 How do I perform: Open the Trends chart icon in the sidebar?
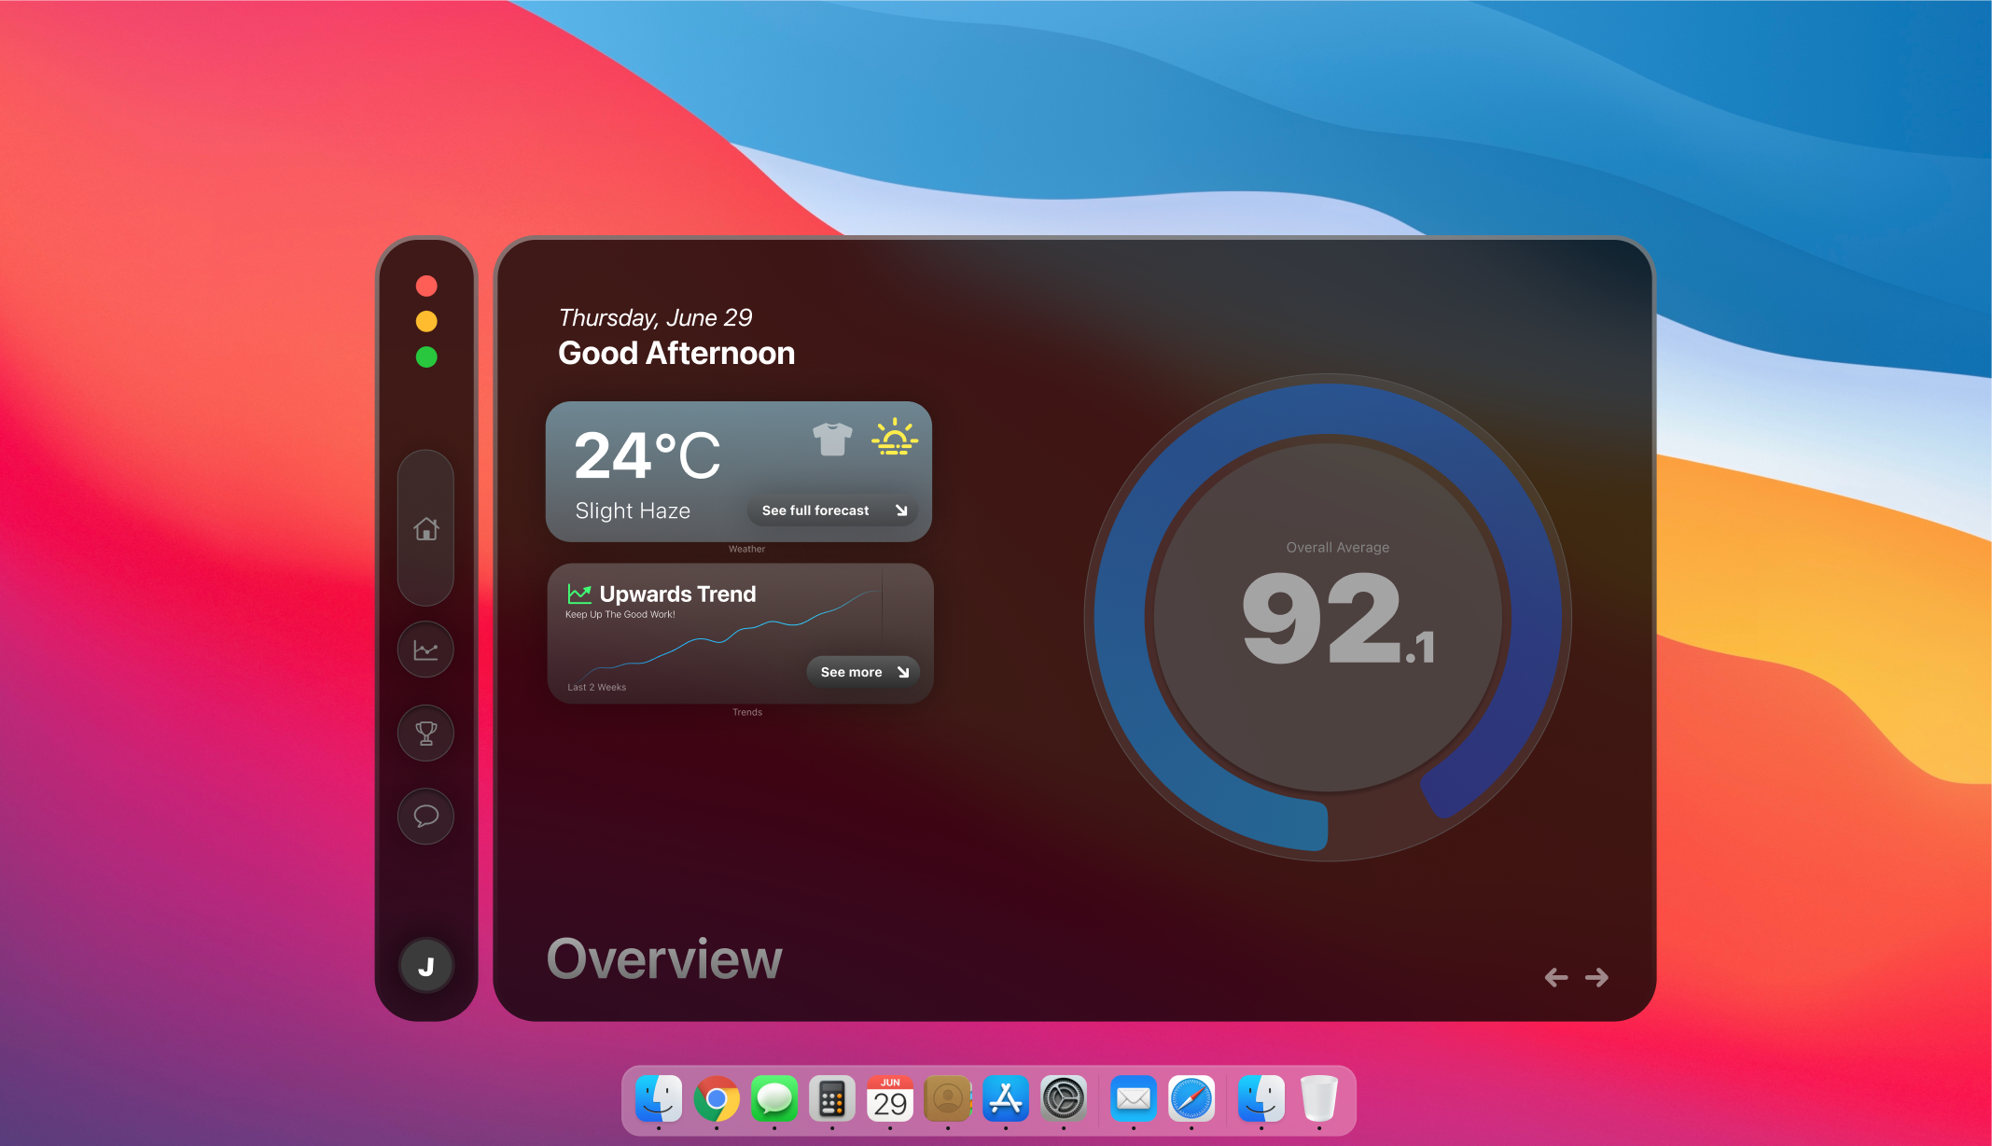pyautogui.click(x=425, y=650)
